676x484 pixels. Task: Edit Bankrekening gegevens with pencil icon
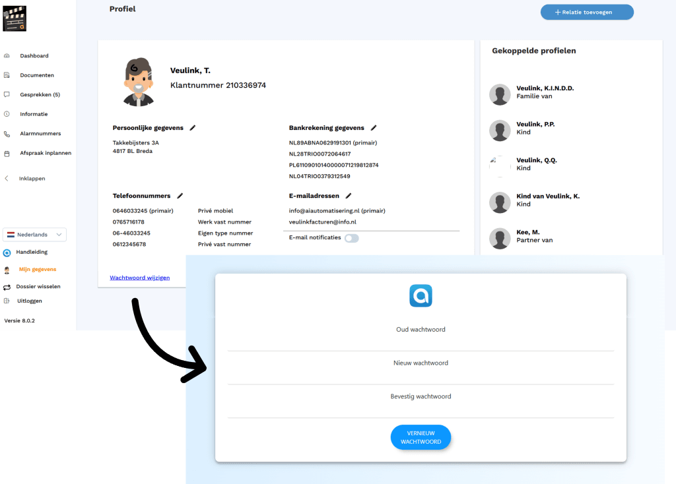pos(373,128)
